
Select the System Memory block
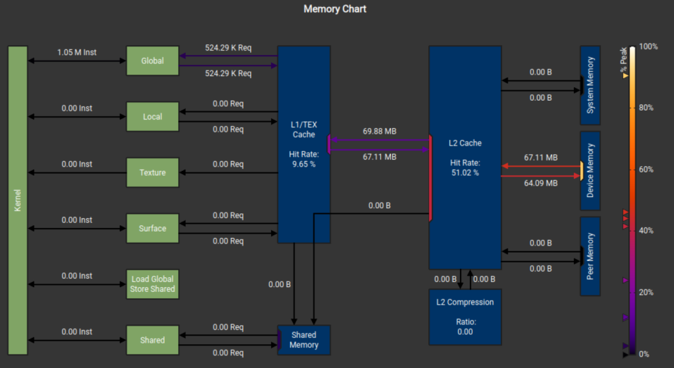point(590,85)
